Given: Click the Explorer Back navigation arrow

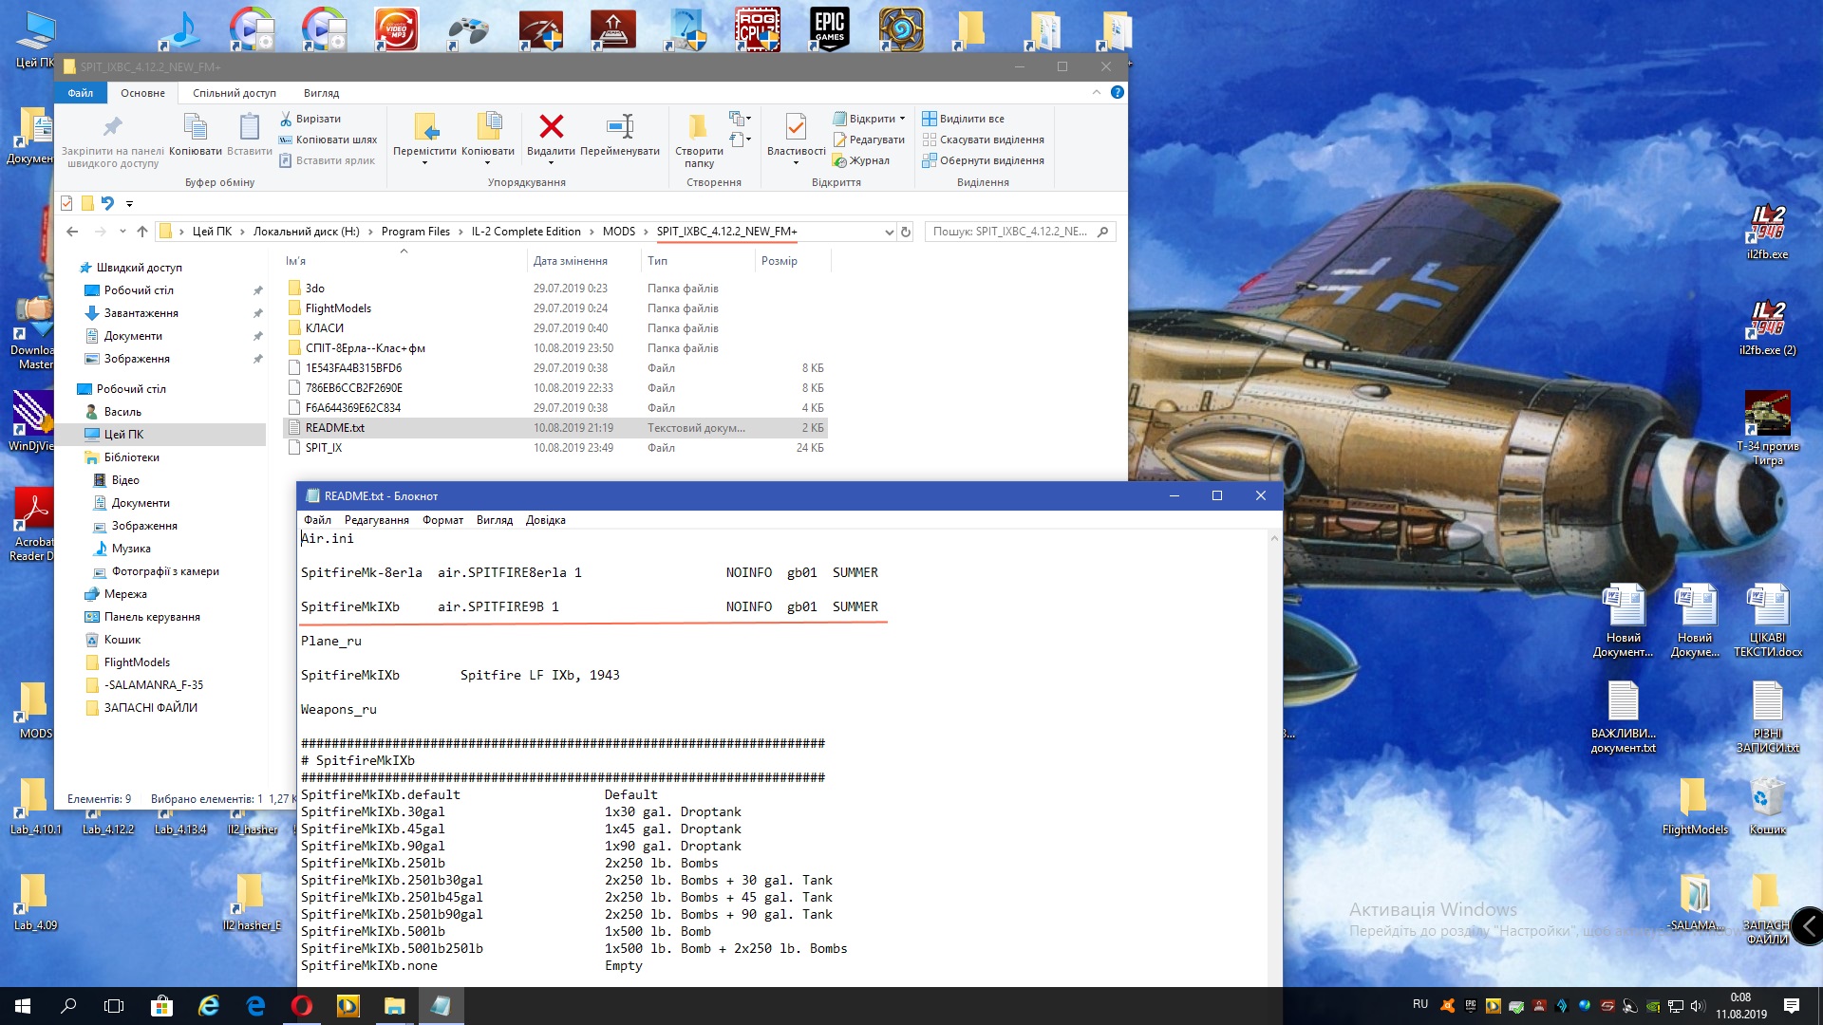Looking at the screenshot, I should pos(72,232).
